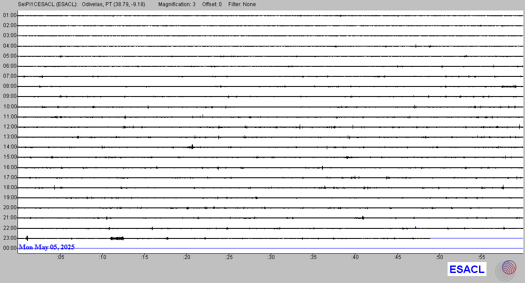Select the 14:00 hour label
The image size is (525, 283).
point(10,147)
